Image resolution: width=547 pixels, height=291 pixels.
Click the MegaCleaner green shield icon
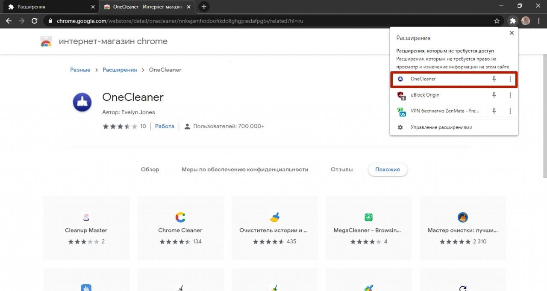(x=368, y=218)
